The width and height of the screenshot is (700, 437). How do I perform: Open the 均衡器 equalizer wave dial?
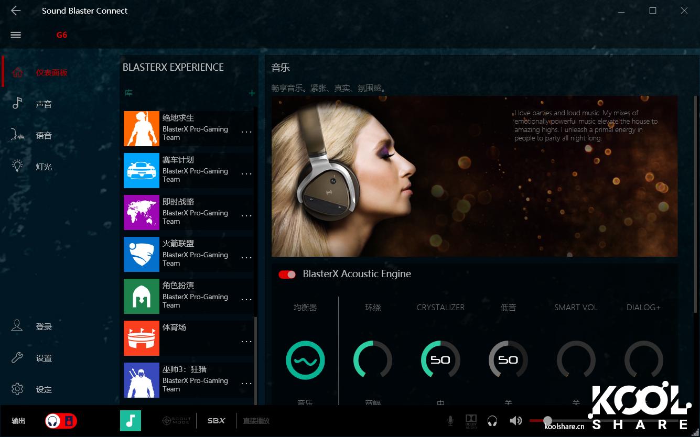pos(305,360)
